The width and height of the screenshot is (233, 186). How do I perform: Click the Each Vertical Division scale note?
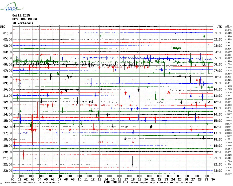(32, 182)
